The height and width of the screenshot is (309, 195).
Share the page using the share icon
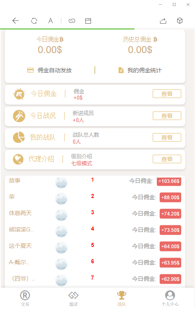[163, 21]
